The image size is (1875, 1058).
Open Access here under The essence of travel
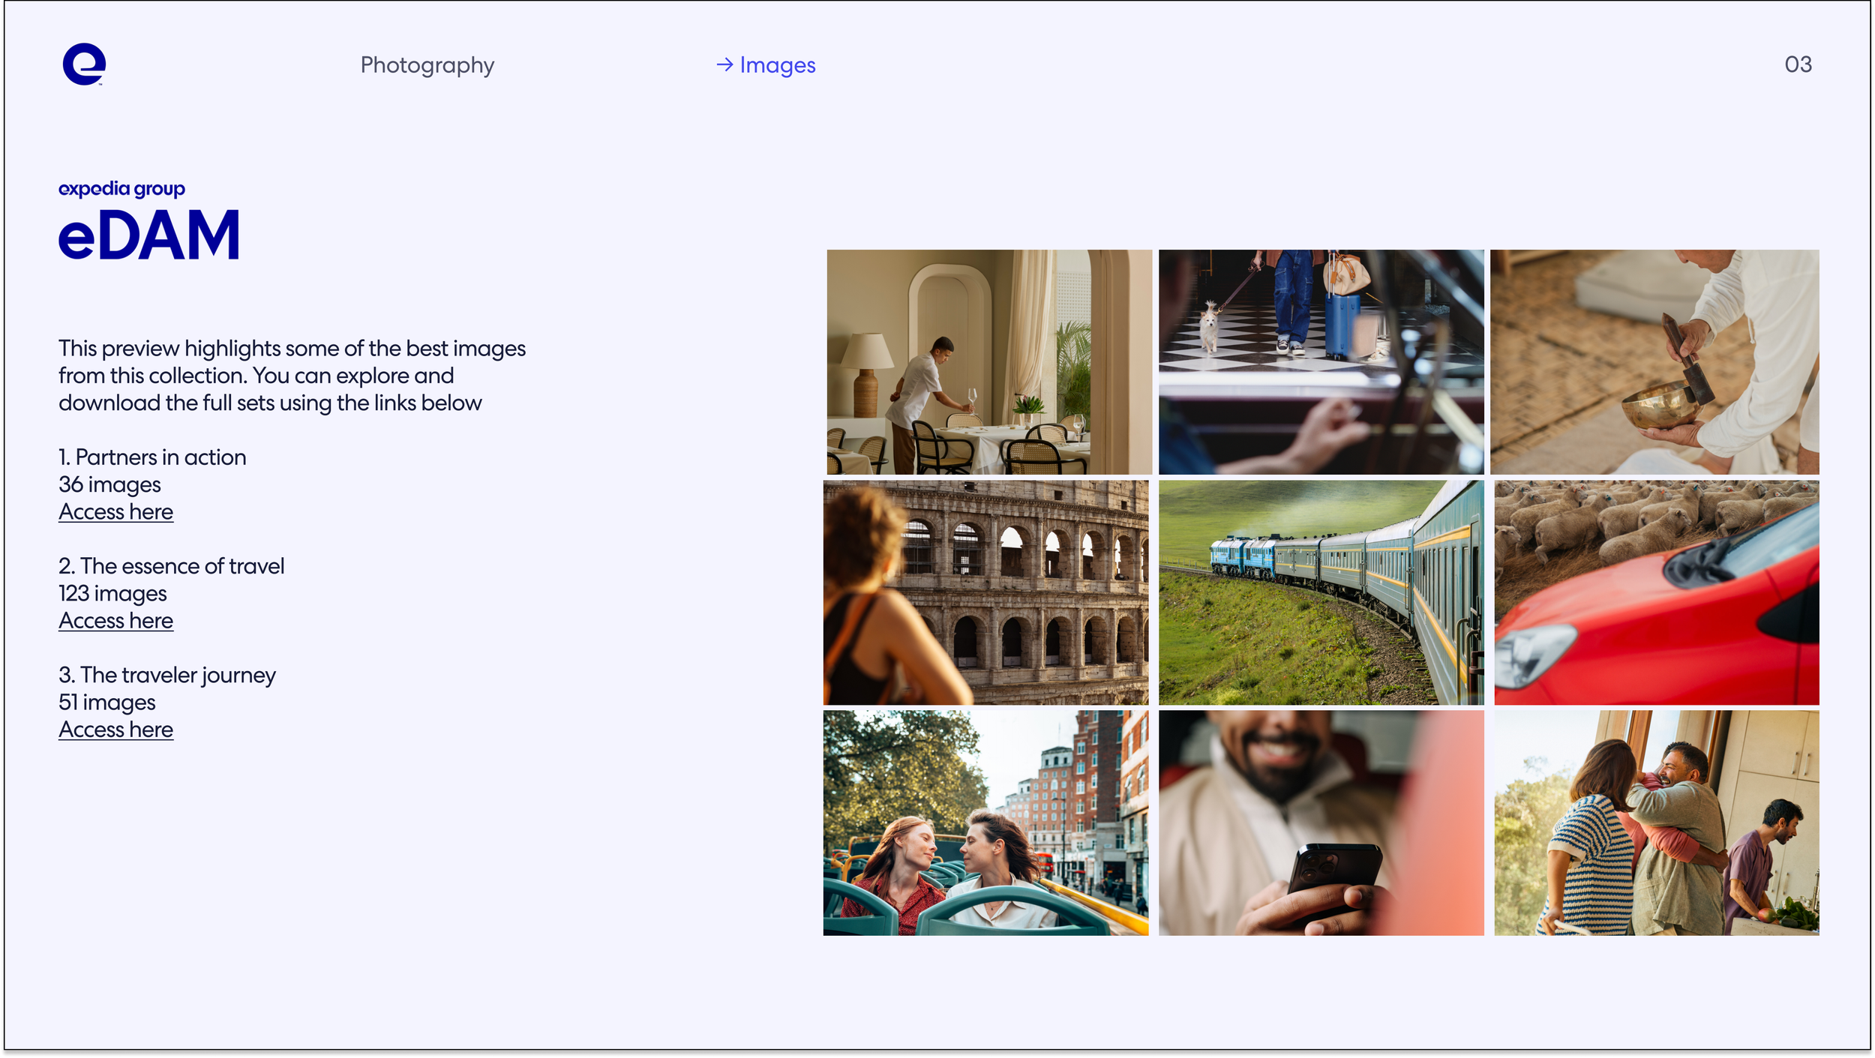115,621
